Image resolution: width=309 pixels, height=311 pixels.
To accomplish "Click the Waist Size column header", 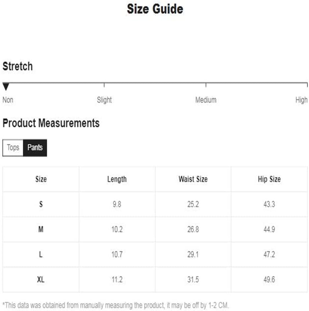I will (x=193, y=179).
